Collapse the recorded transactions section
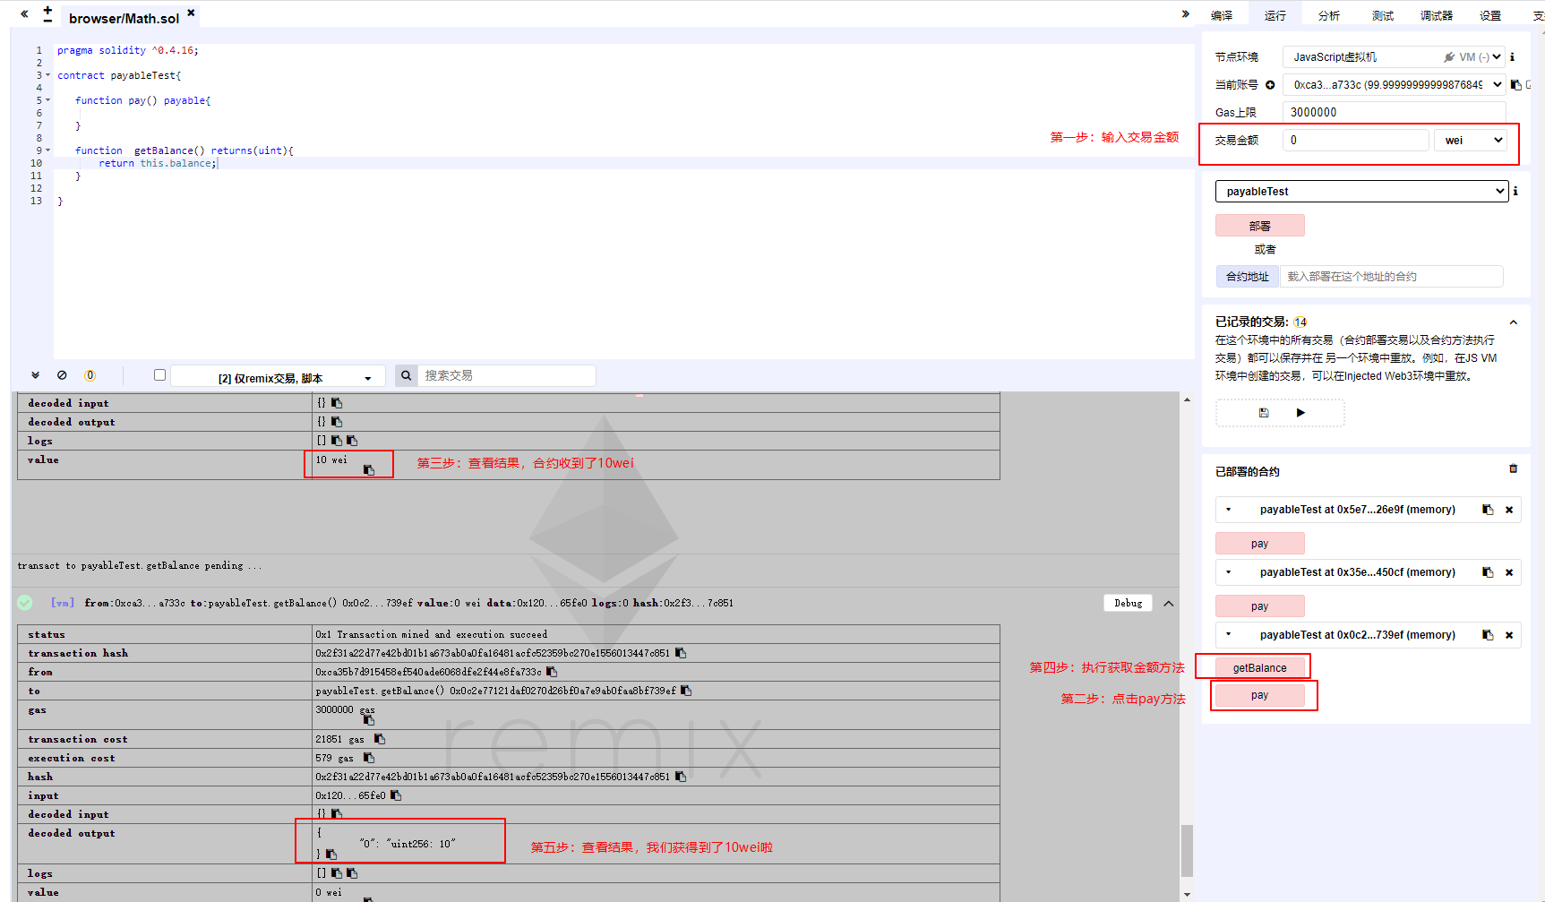This screenshot has width=1545, height=902. click(1514, 322)
